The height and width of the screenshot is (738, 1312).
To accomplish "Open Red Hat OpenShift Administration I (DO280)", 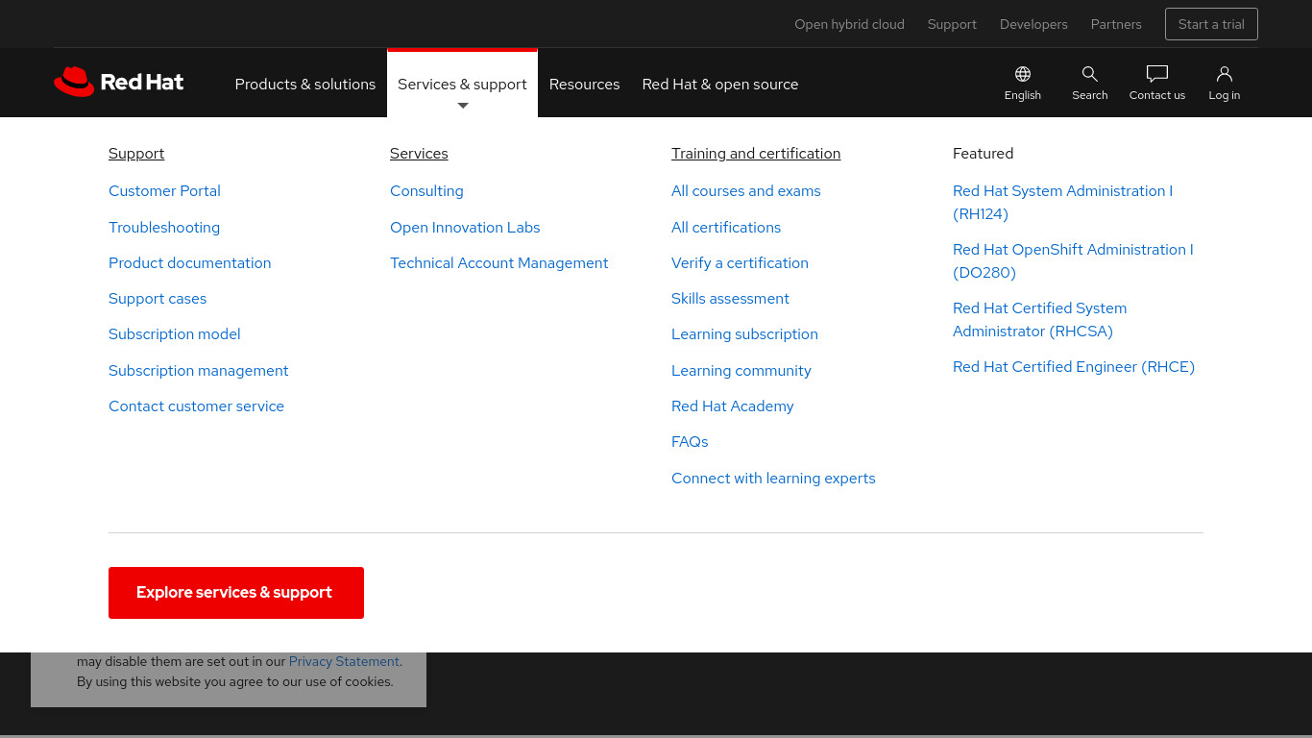I will point(1073,261).
